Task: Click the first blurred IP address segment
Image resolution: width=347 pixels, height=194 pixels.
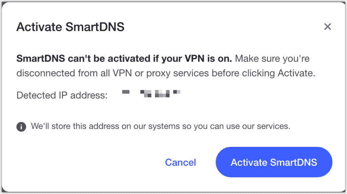Action: click(x=126, y=92)
